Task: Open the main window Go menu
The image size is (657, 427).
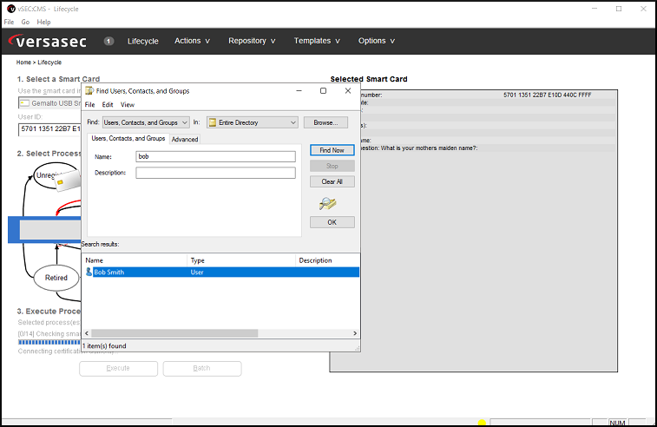Action: (25, 22)
